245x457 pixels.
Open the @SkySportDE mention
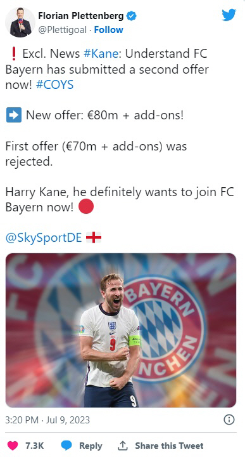44,238
